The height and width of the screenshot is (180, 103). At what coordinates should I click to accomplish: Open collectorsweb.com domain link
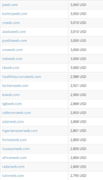(16, 113)
